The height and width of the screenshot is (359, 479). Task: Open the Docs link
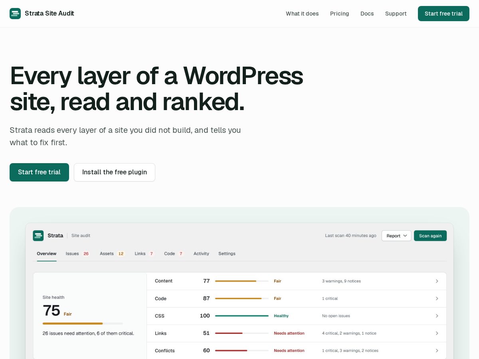click(367, 14)
